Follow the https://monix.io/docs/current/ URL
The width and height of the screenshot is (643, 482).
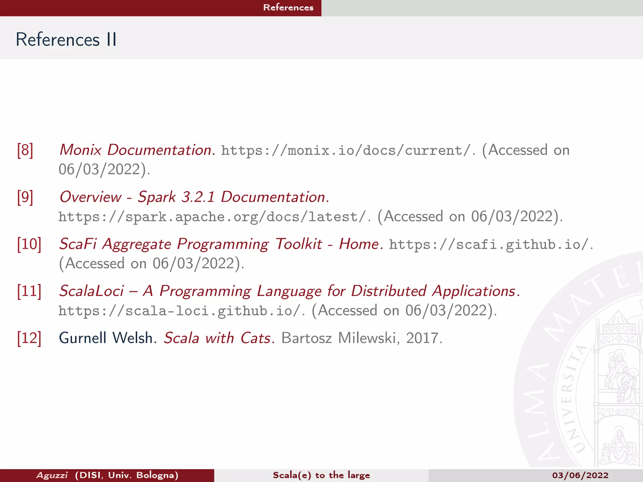point(346,151)
